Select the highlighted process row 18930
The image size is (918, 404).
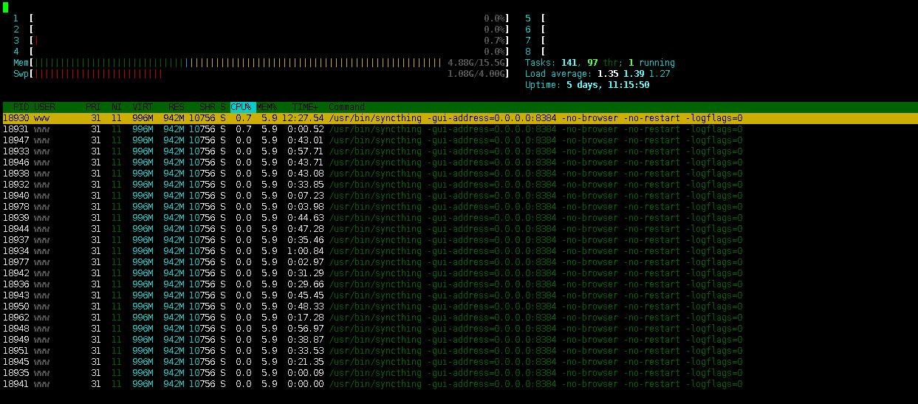point(459,118)
